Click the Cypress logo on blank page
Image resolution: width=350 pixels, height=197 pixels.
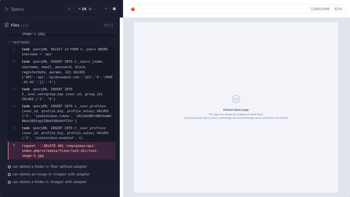236,99
